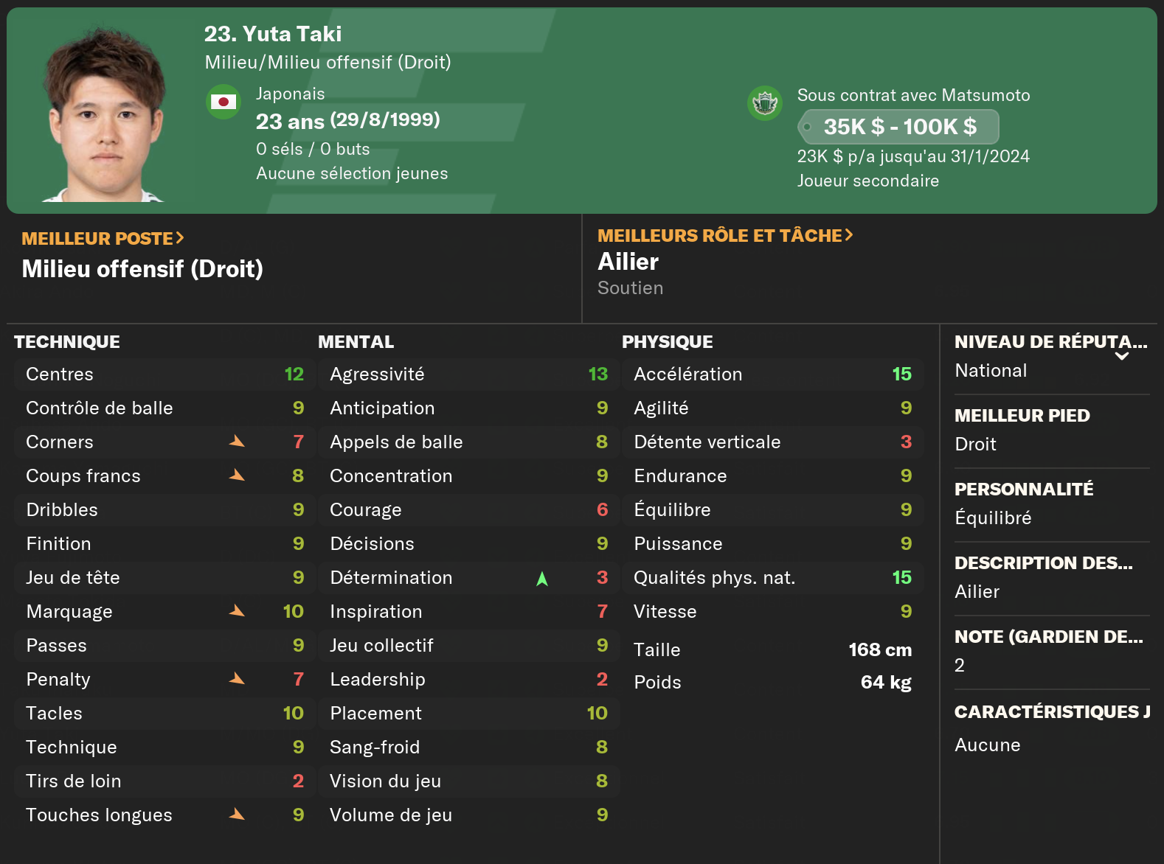Click the Accélération attribute row
The image size is (1164, 864).
tap(772, 374)
